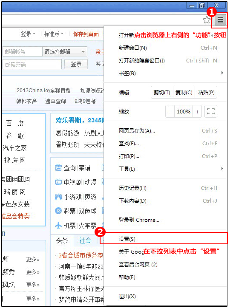Viewport: 230px width, 308px height.
Task: Click the 彩票 lottery ball icon
Action: click(x=58, y=211)
